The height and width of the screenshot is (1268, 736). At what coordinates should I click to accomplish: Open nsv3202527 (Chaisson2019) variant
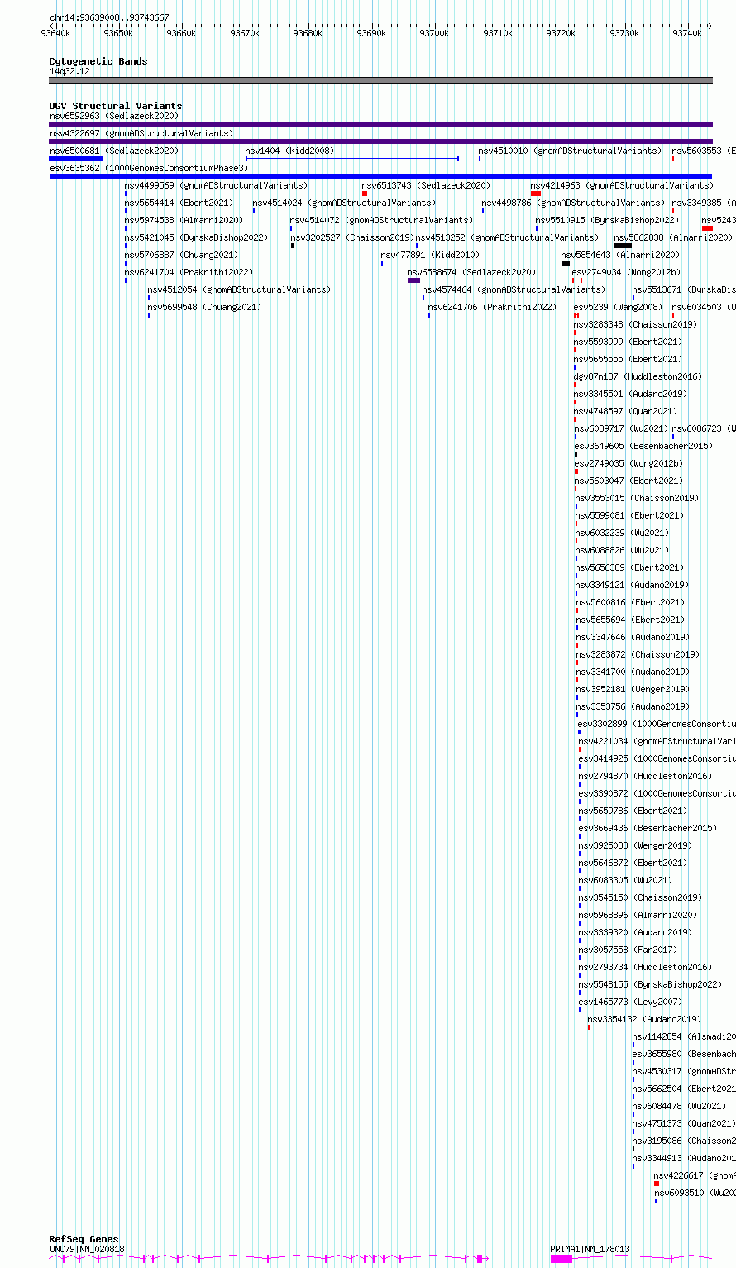pos(351,237)
